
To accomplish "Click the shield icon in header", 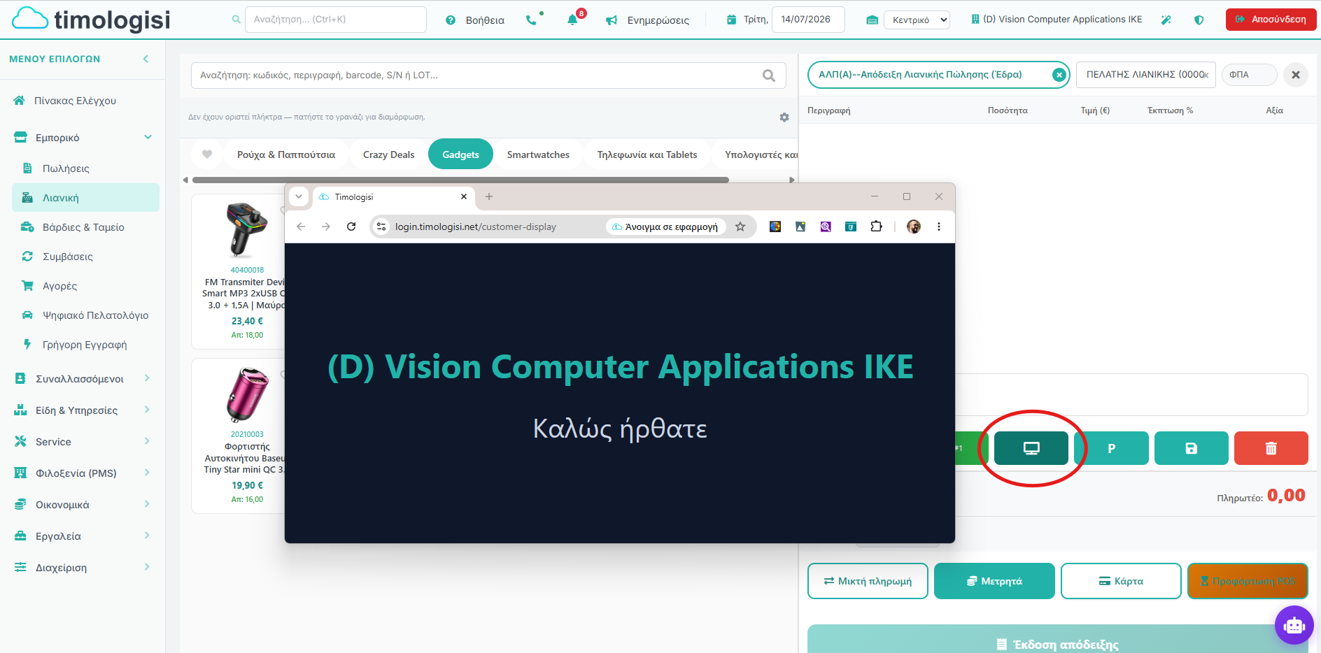I will (x=1199, y=20).
